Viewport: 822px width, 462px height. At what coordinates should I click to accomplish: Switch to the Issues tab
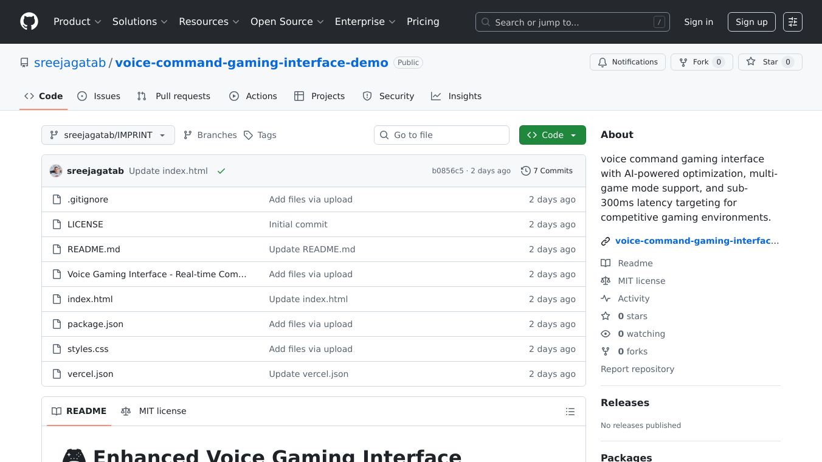coord(99,96)
